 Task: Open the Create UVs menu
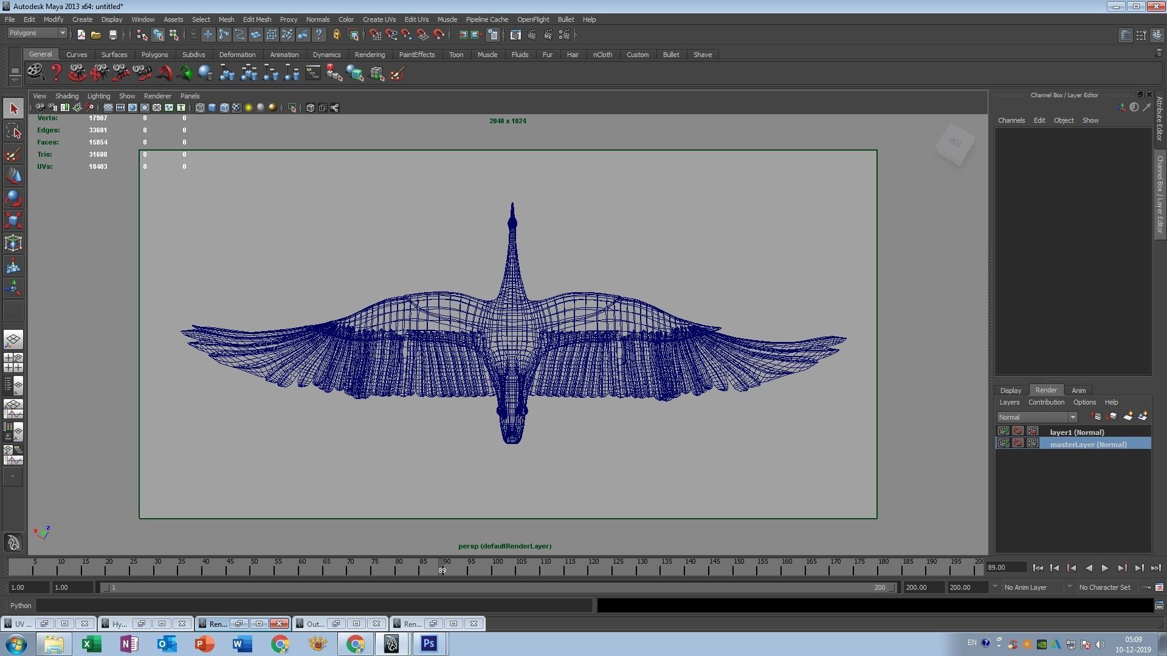click(x=379, y=19)
